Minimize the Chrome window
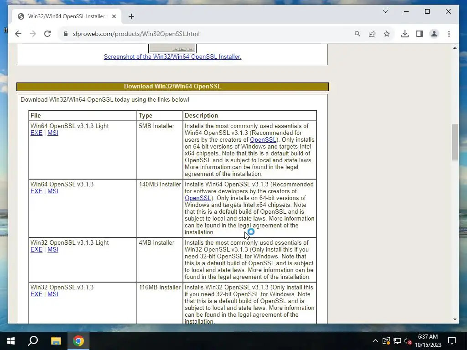This screenshot has height=350, width=467. click(406, 11)
